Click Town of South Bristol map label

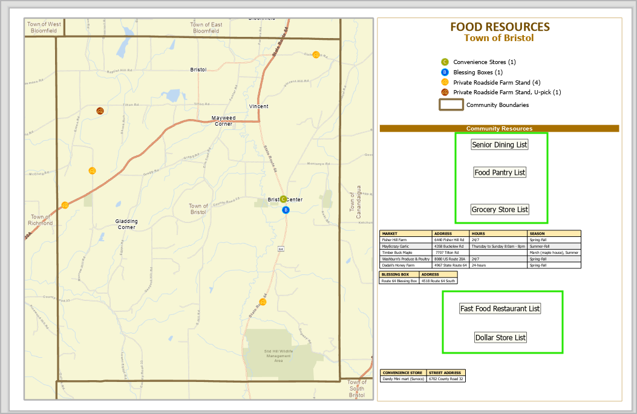(357, 389)
